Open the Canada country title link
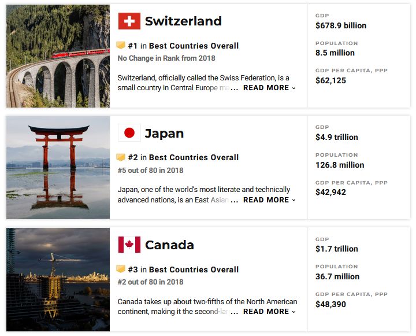The height and width of the screenshot is (336, 416). pos(169,245)
